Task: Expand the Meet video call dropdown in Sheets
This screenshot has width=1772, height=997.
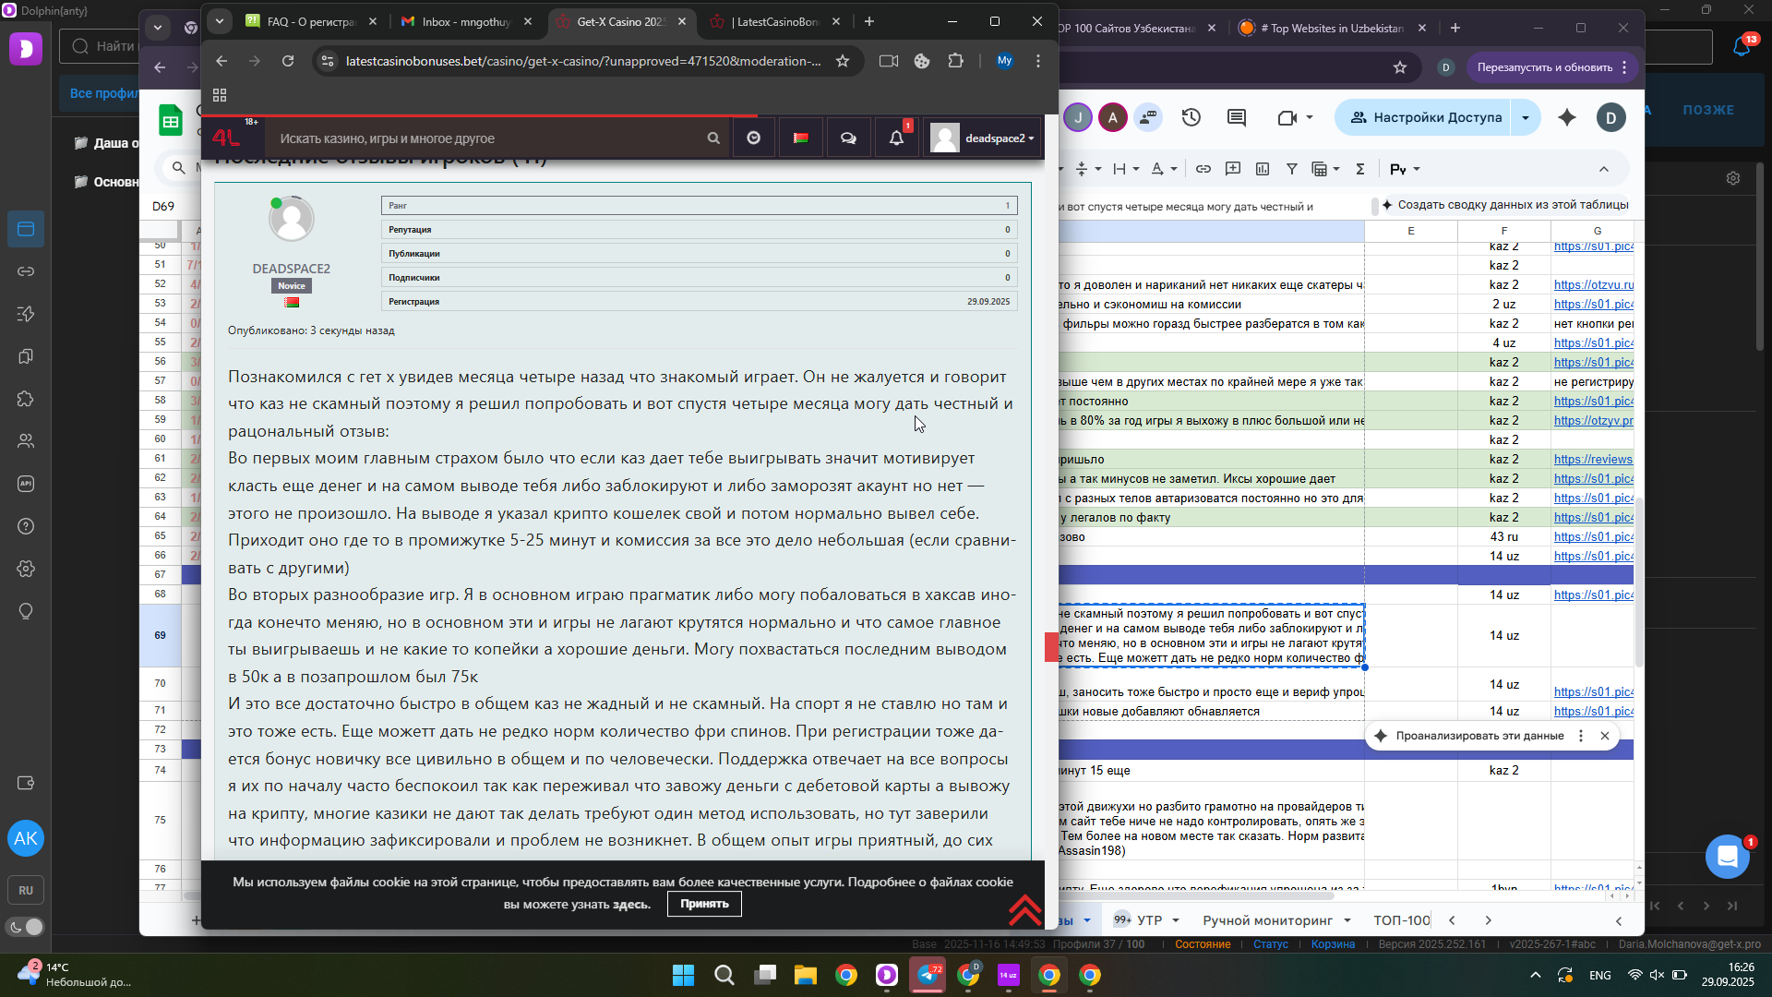Action: [1310, 117]
